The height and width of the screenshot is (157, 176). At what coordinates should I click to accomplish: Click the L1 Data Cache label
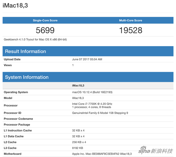point(14,136)
